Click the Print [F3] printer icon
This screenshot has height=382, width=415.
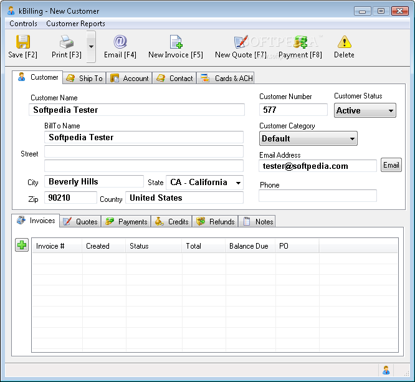pyautogui.click(x=67, y=42)
